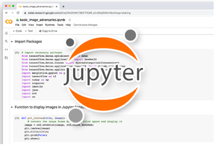Click the Colab CO logo
The height and width of the screenshot is (146, 217).
[9, 22]
